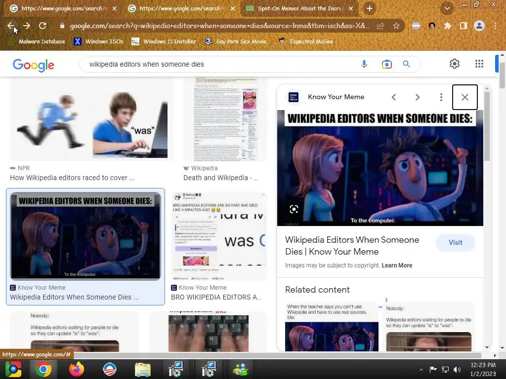Open the Action Center flag icon

point(433,370)
